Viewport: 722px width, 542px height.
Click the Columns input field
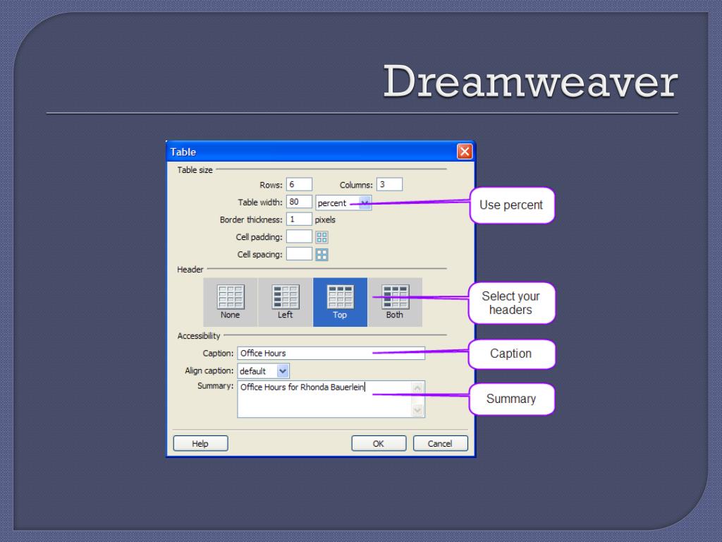coord(389,184)
